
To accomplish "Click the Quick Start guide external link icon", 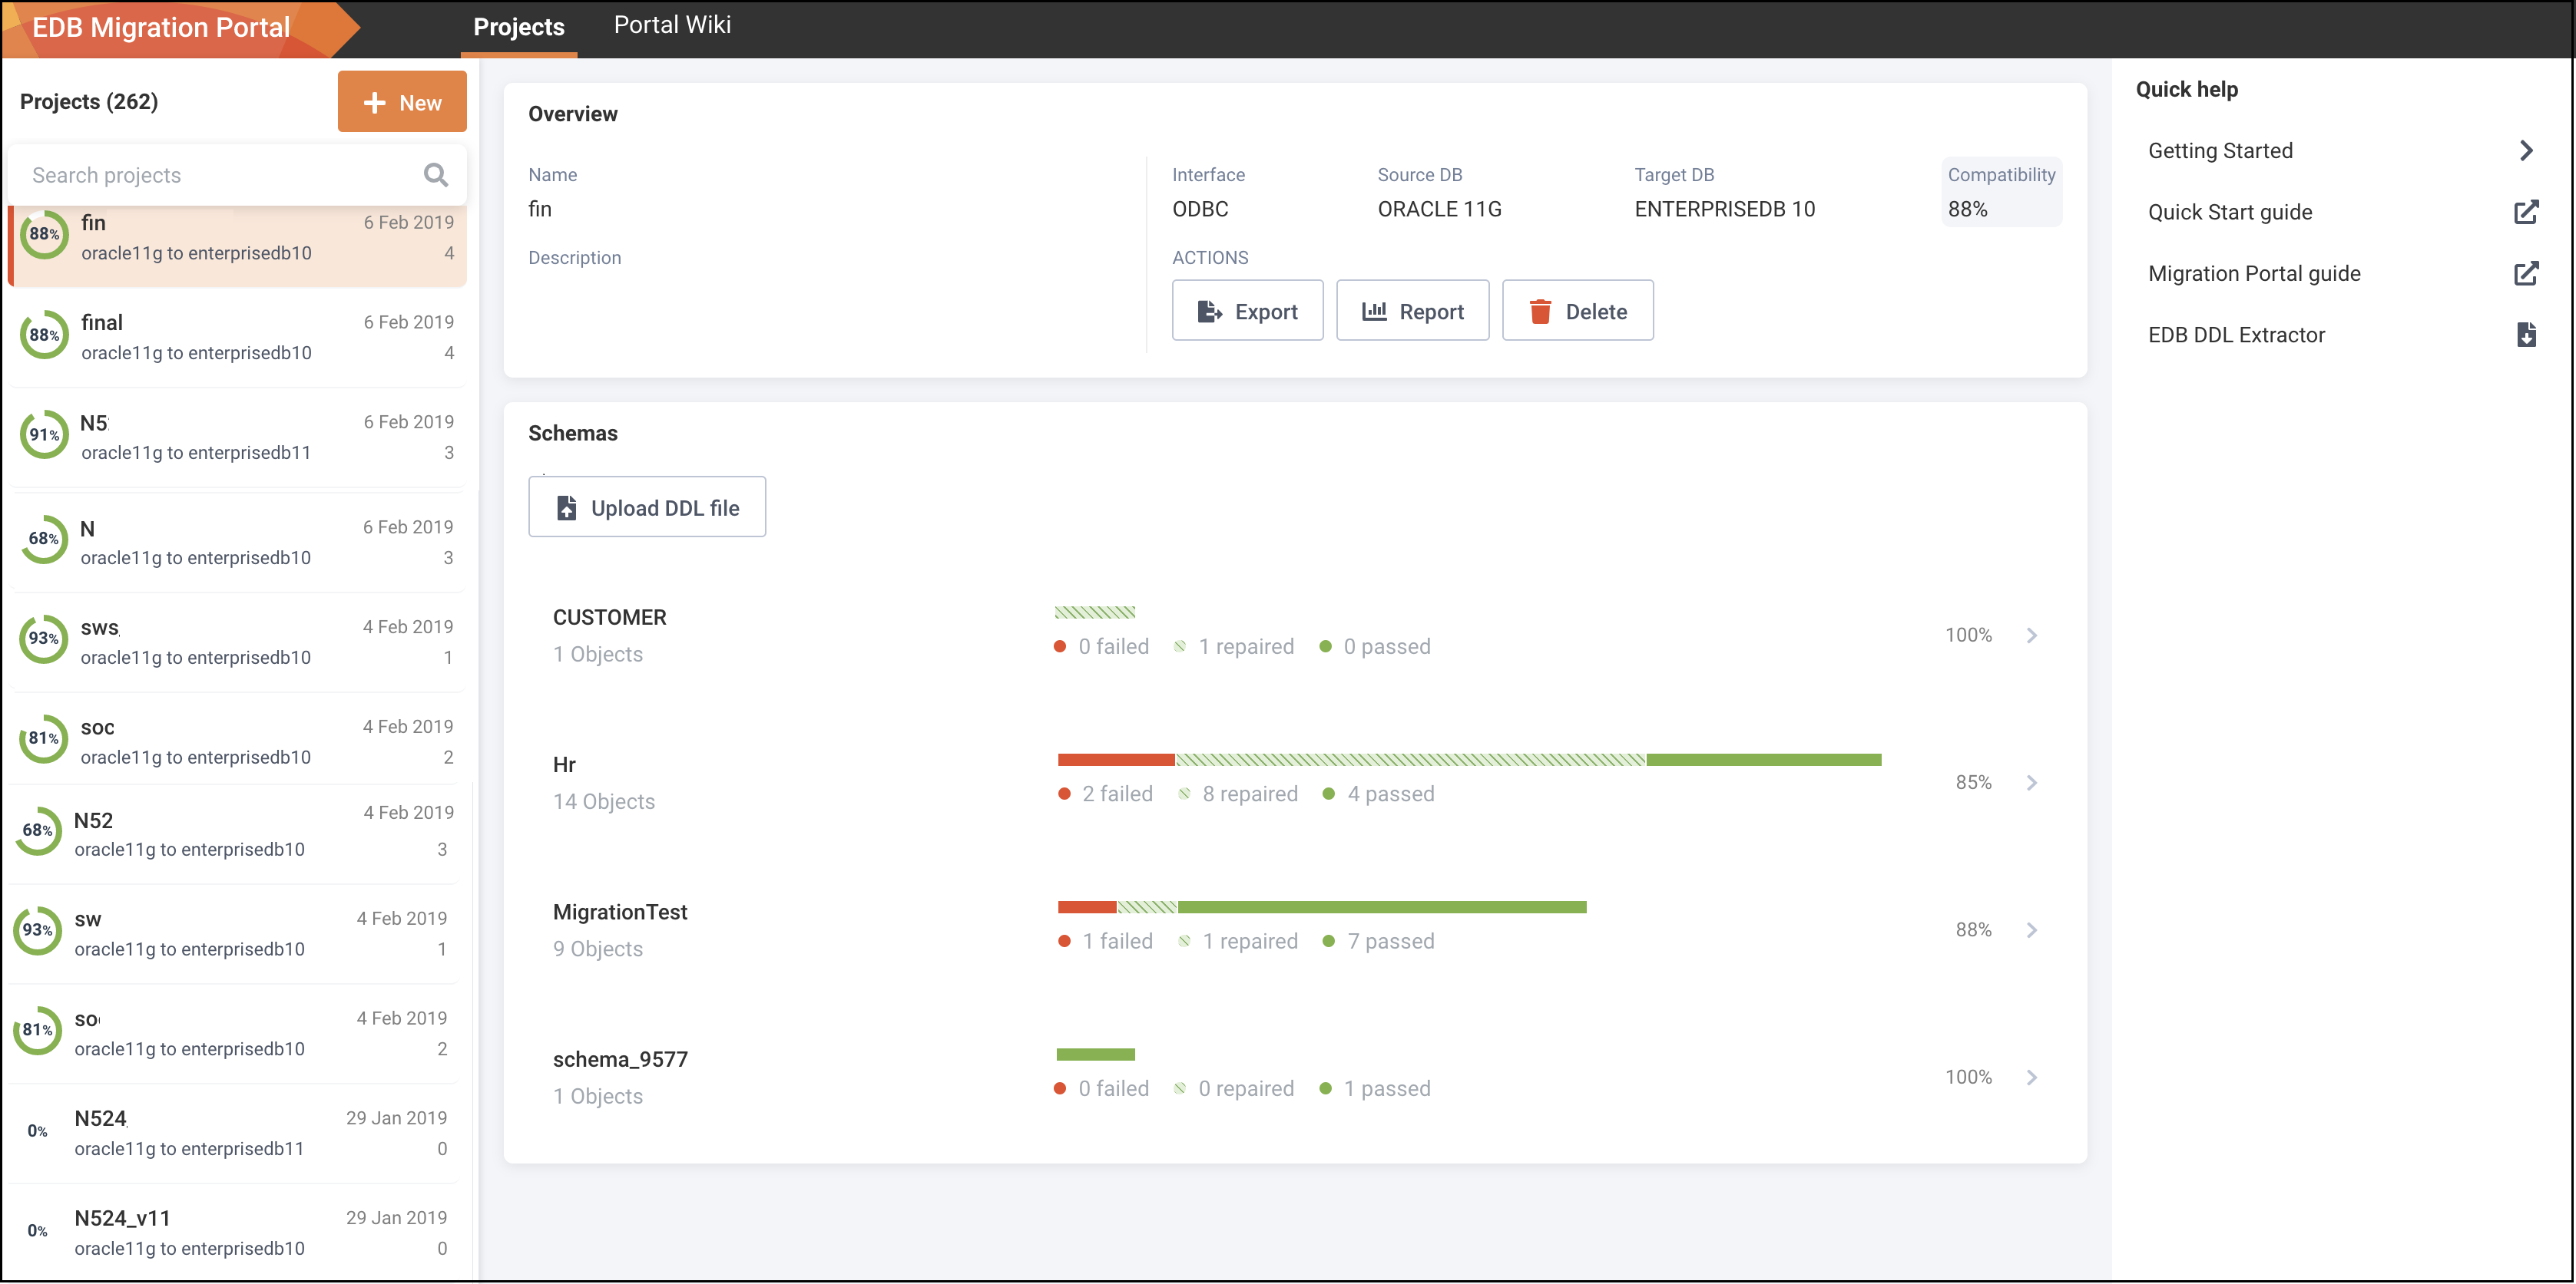I will point(2526,212).
